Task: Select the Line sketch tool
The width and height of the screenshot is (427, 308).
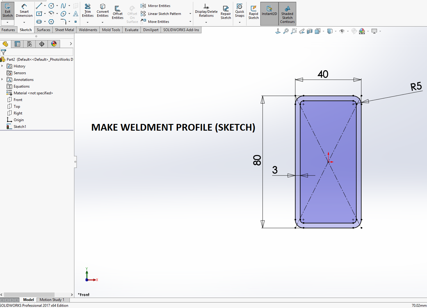Action: coord(39,5)
